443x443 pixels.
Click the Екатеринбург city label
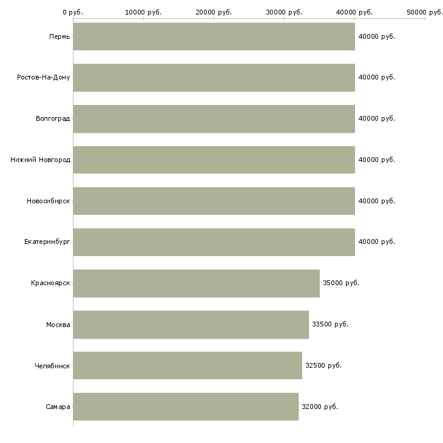pos(47,242)
